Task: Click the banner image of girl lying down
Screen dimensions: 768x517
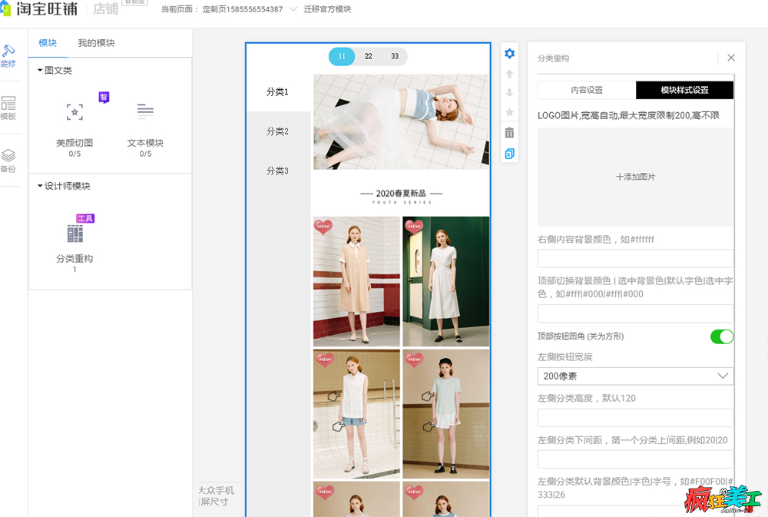Action: pos(401,122)
